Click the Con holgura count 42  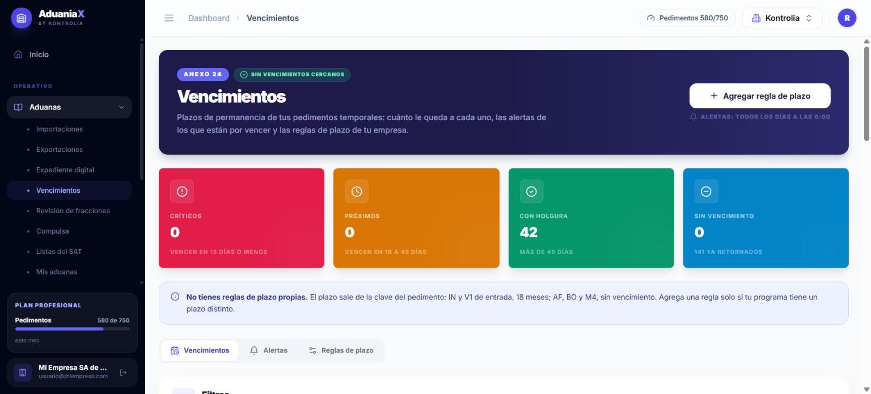528,232
